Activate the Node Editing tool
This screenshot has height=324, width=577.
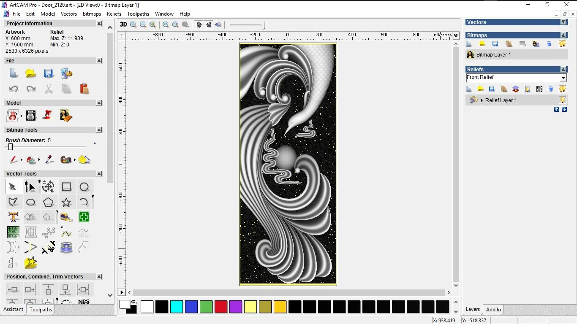pos(30,186)
